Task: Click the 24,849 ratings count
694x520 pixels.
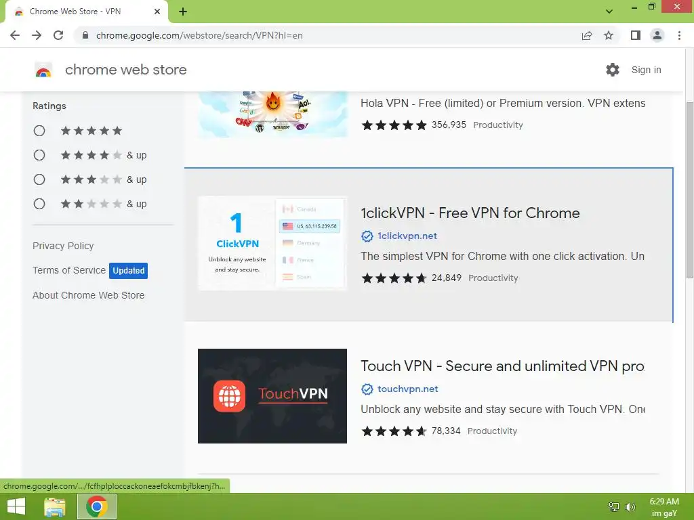Action: 447,278
